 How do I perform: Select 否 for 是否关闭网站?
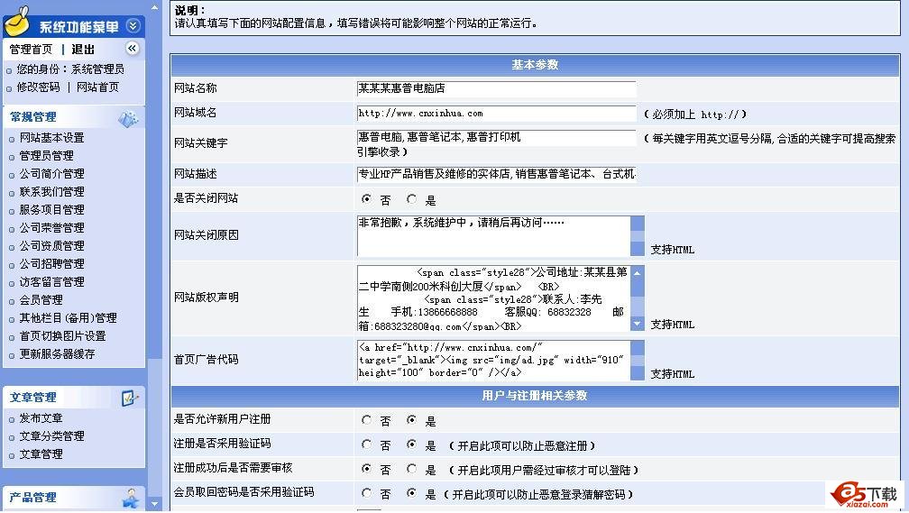[x=366, y=199]
